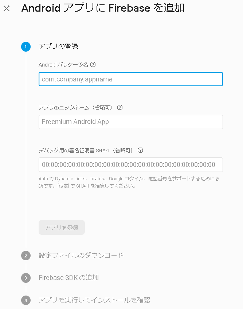Select step 2 circle for configuration file download

pyautogui.click(x=26, y=256)
